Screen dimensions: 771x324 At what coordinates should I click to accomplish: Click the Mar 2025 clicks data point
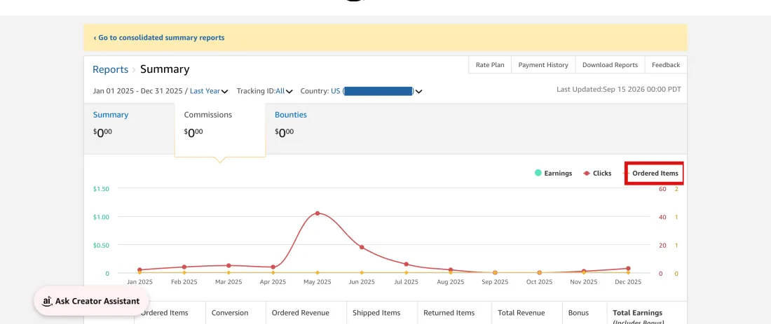pos(228,266)
